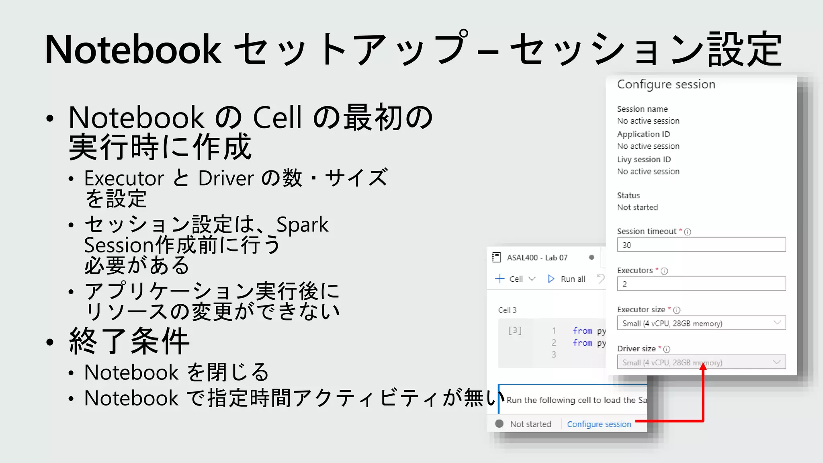Click the info icon next to Session timeout
Screen dimensions: 823x463
(688, 232)
